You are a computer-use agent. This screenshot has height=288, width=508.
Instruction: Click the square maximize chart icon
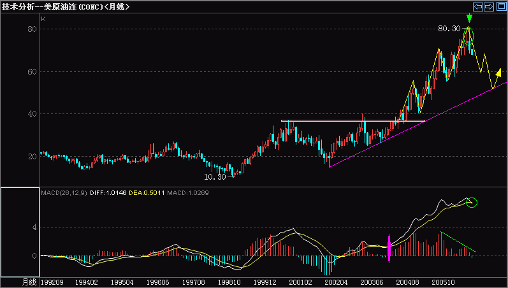501,6
